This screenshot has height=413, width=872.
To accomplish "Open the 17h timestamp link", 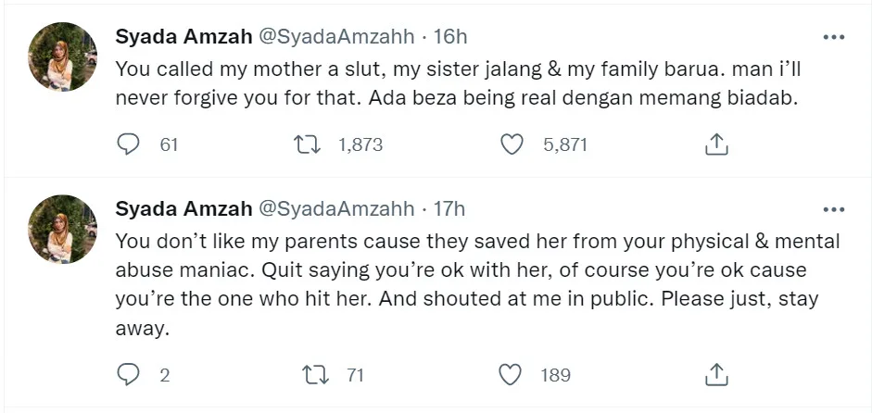I will coord(450,209).
